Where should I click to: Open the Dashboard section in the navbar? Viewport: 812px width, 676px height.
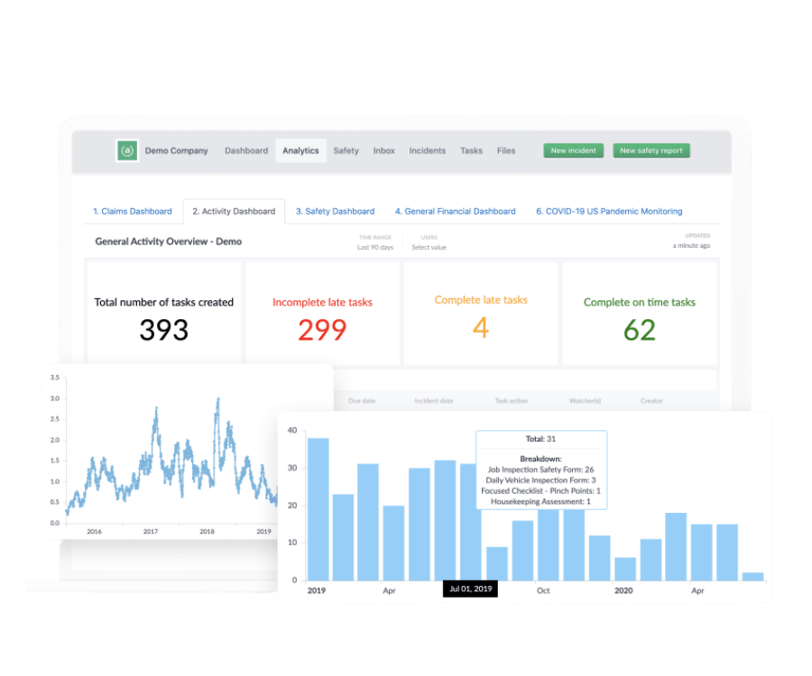[246, 151]
